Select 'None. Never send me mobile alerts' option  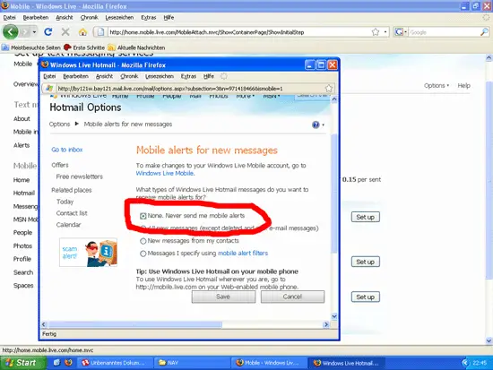[x=143, y=216]
